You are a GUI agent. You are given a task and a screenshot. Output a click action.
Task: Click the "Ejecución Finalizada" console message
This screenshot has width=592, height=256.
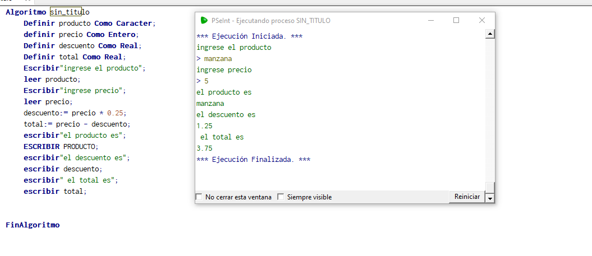[253, 160]
